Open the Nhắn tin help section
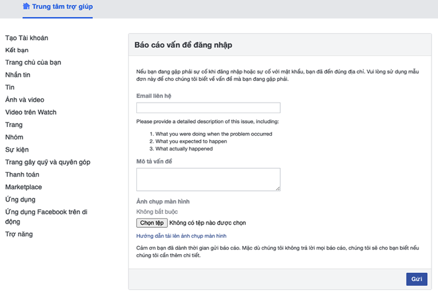 point(18,75)
